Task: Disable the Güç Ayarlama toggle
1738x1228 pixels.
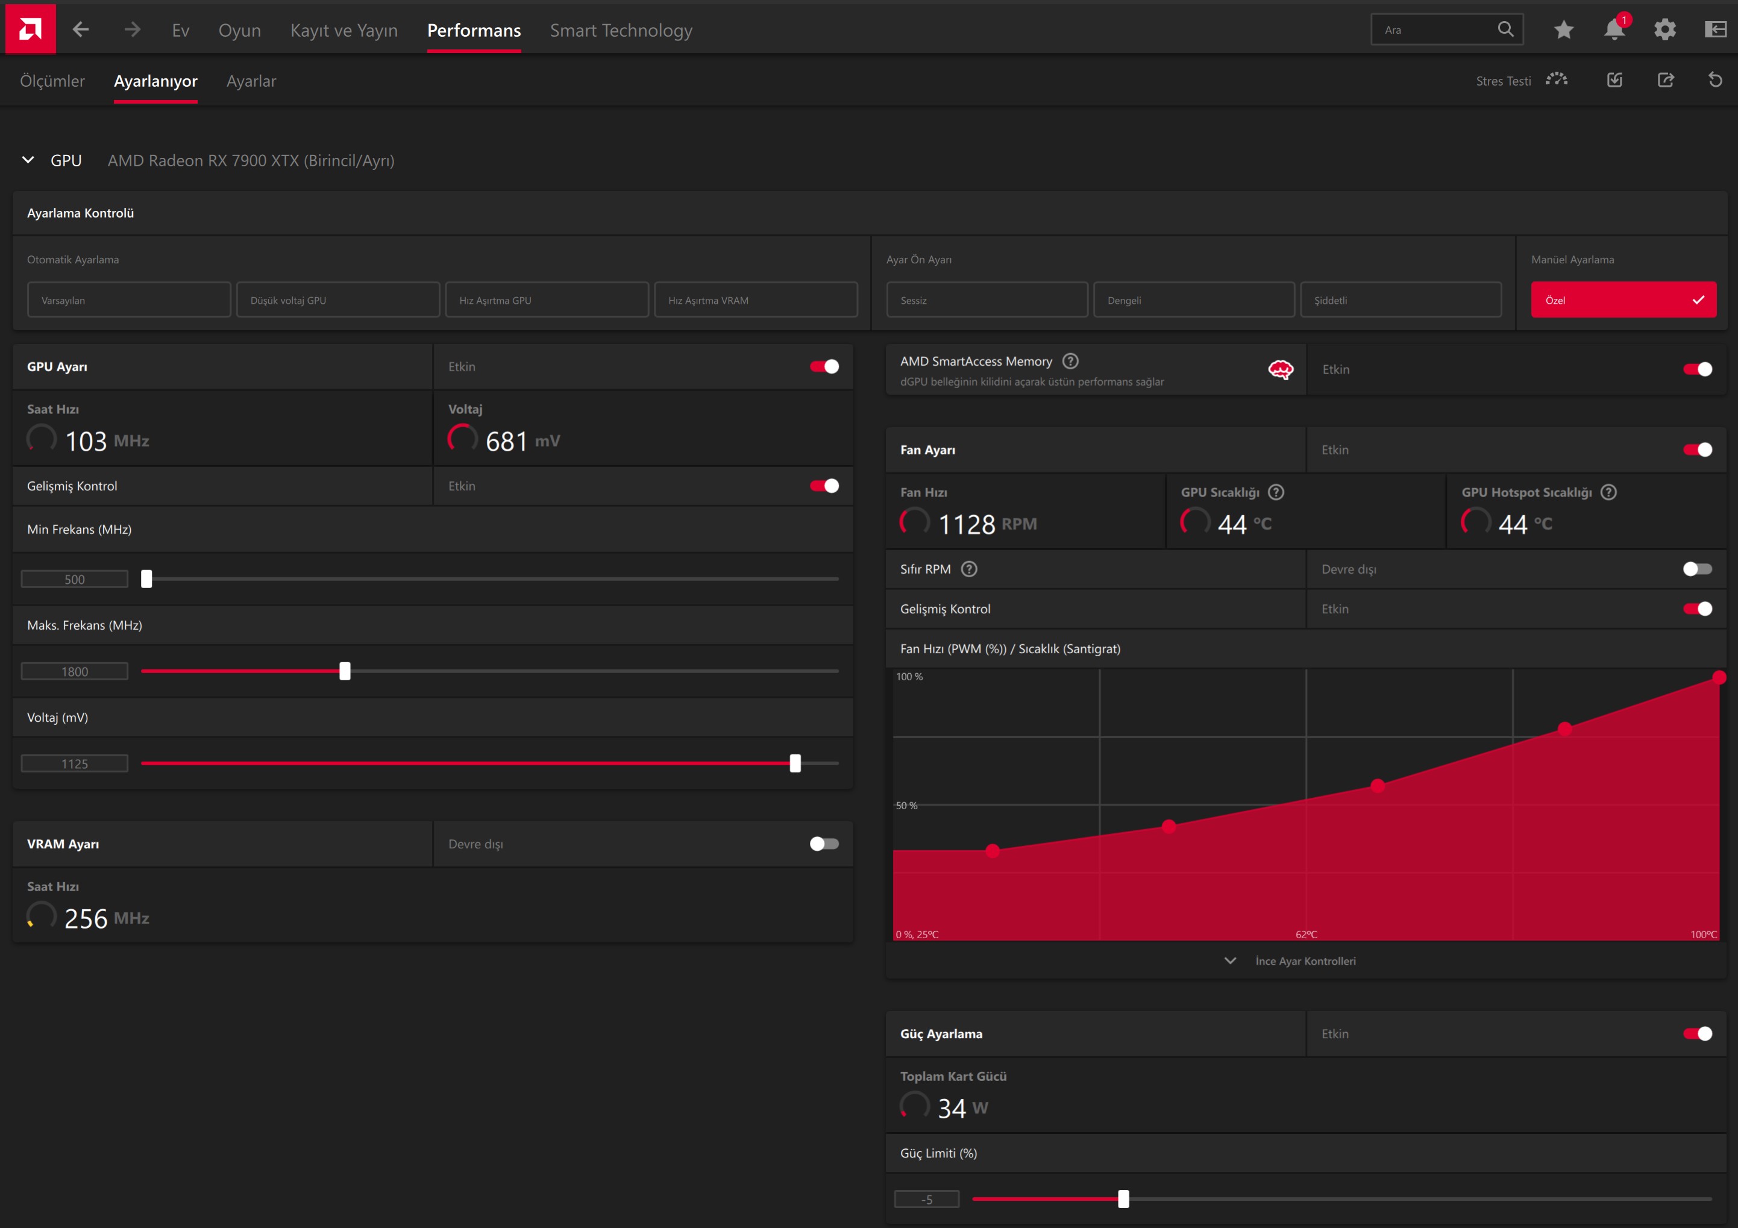Action: click(1697, 1033)
